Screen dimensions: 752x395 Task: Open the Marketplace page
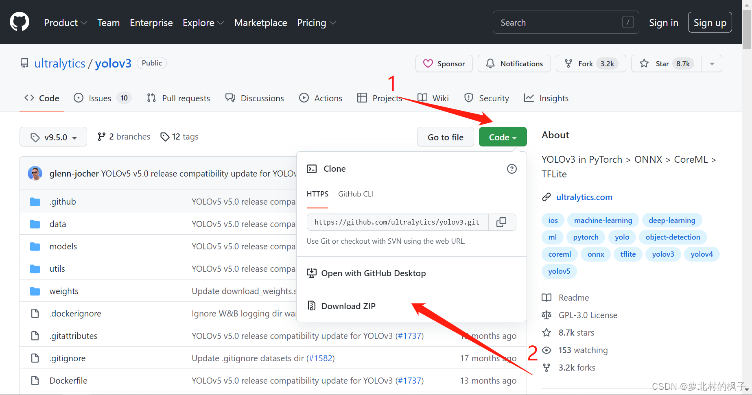(261, 23)
